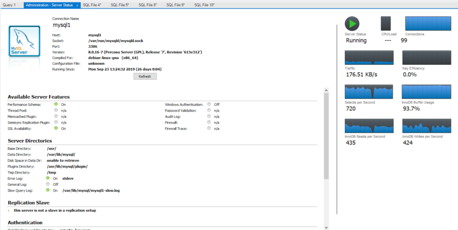
Task: Click the Running Since date value
Action: coord(125,69)
